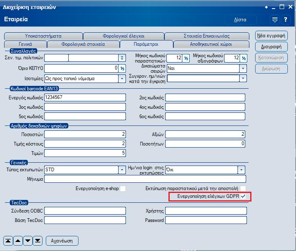Close the Διαχείριση εταιρειών window
Viewport: 296px width, 251px height.
291,7
